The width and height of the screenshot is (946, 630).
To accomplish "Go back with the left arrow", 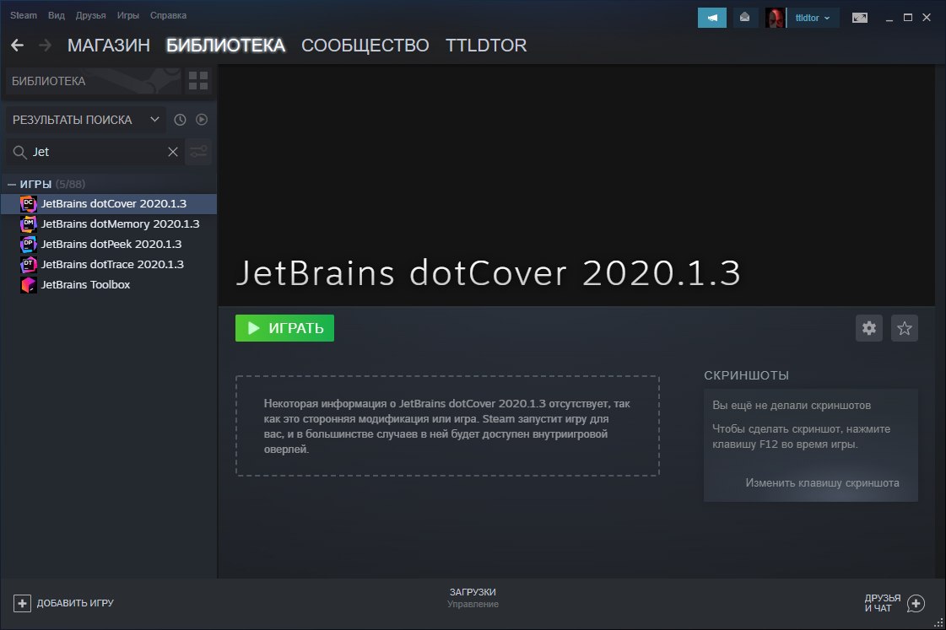I will tap(18, 46).
